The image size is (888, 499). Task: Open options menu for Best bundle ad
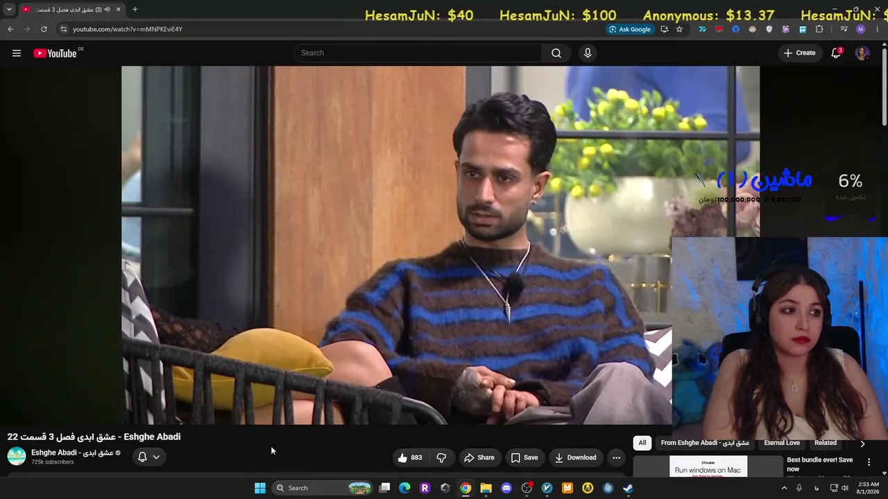869,462
